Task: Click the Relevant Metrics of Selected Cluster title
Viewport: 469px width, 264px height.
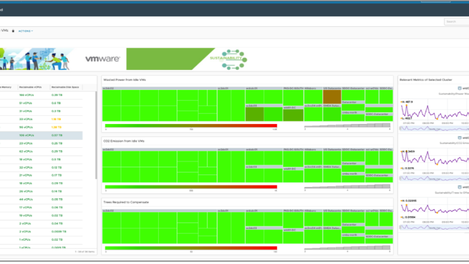Action: pos(426,80)
